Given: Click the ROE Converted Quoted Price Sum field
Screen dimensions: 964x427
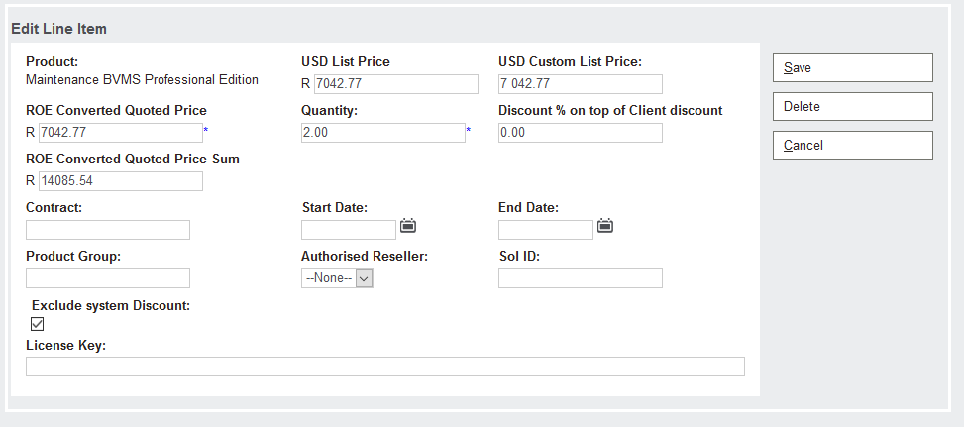Looking at the screenshot, I should pyautogui.click(x=120, y=181).
